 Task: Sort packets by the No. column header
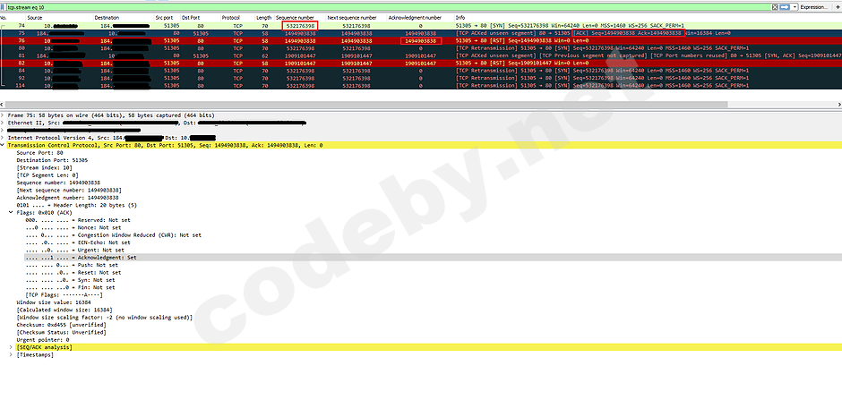[3, 18]
